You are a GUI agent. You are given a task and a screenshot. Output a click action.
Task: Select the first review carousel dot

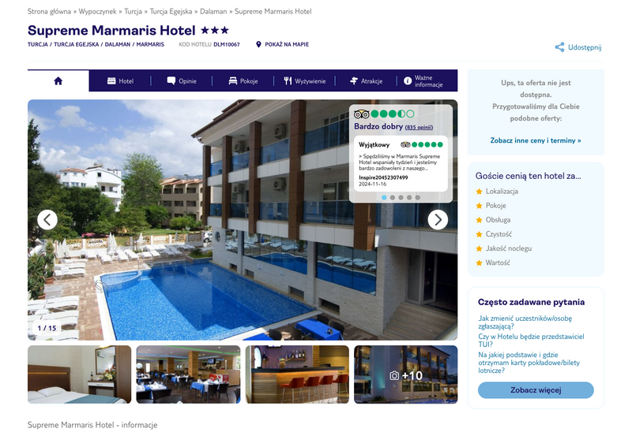click(x=384, y=197)
